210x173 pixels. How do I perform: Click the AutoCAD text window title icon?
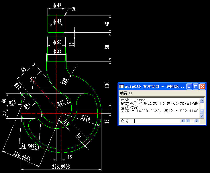(x=121, y=86)
